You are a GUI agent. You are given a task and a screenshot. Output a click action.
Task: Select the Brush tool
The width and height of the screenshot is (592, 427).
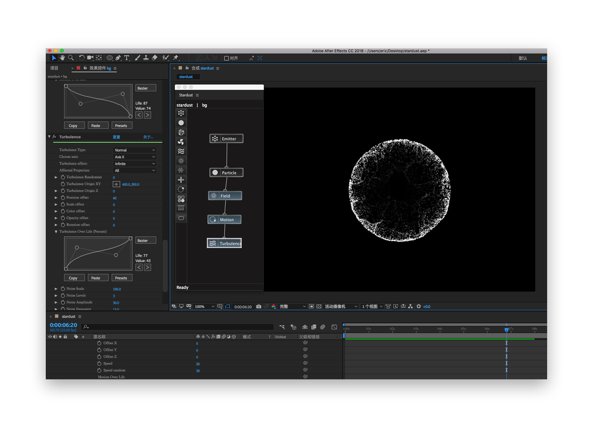(137, 58)
